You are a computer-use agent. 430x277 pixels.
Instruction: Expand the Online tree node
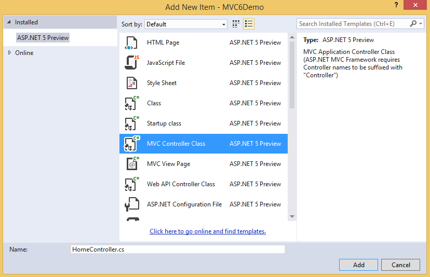click(9, 52)
